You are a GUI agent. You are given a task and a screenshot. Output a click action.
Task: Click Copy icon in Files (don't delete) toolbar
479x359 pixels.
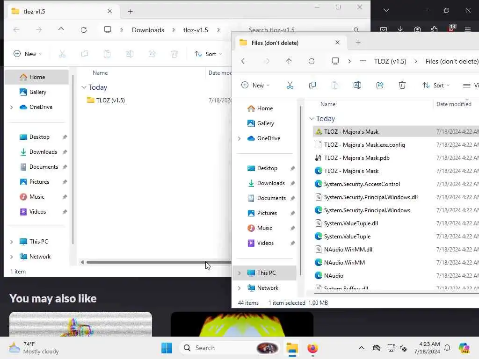coord(312,85)
